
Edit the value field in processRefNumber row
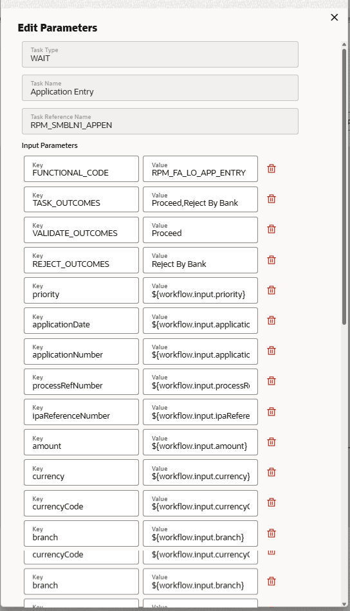(200, 382)
